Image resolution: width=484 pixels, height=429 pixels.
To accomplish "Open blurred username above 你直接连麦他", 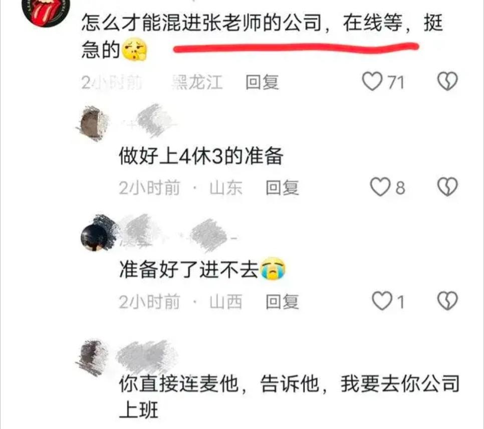I will point(147,357).
